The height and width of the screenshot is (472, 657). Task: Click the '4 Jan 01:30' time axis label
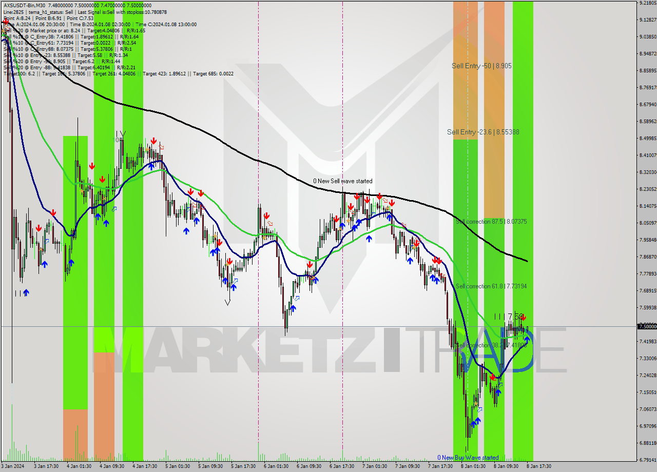tap(79, 466)
